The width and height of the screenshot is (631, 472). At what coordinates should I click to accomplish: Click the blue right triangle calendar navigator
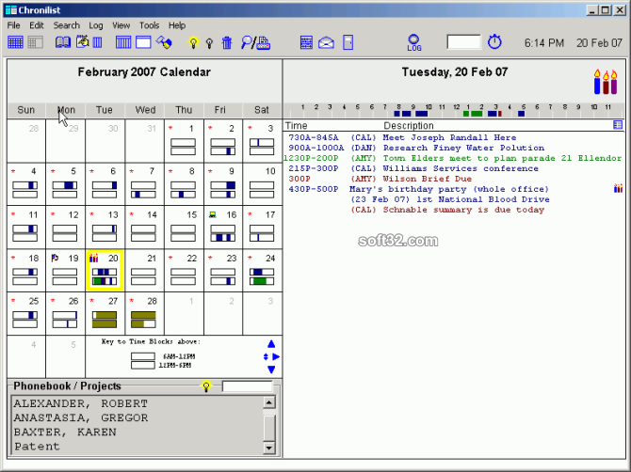tap(276, 356)
